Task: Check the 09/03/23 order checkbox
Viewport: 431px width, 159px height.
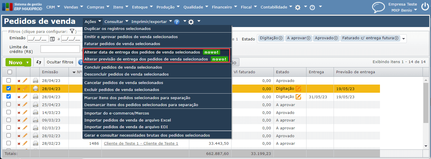Action: [x=9, y=120]
